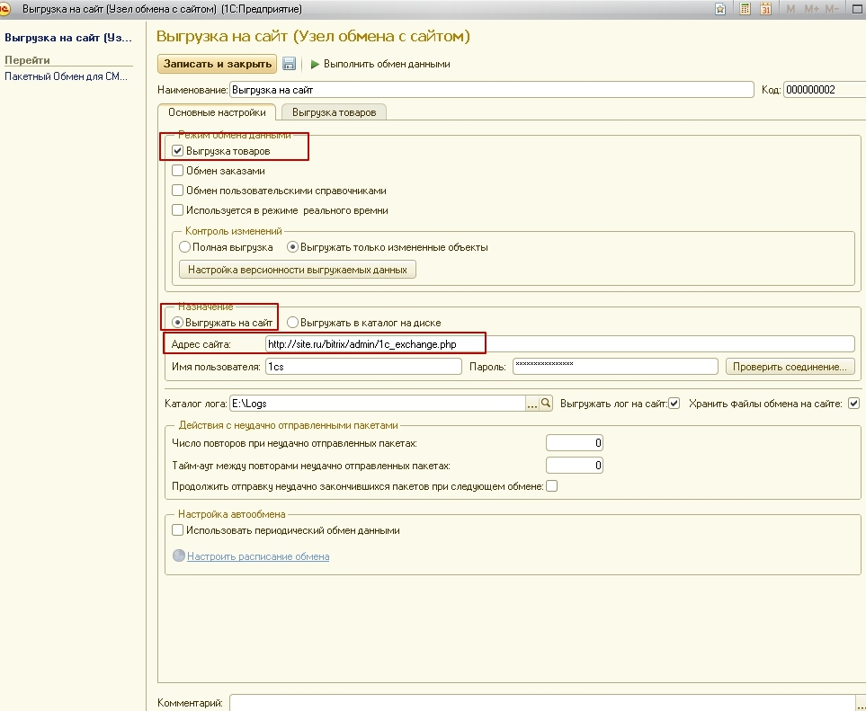Switch to the 'Выгрузка товаров' tab
866x711 pixels.
tap(335, 112)
